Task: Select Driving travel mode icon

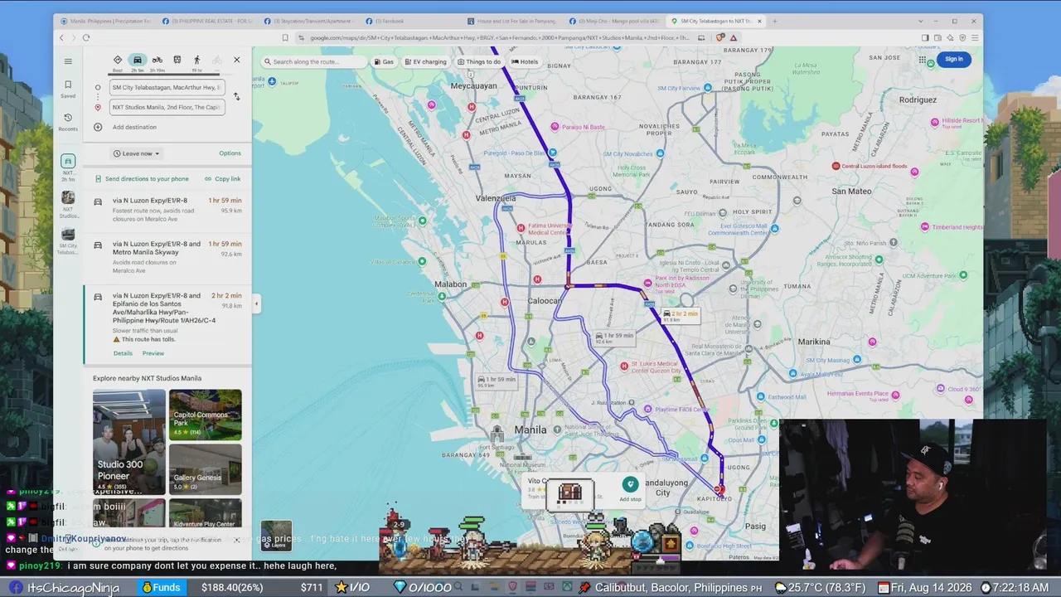Action: tap(138, 60)
